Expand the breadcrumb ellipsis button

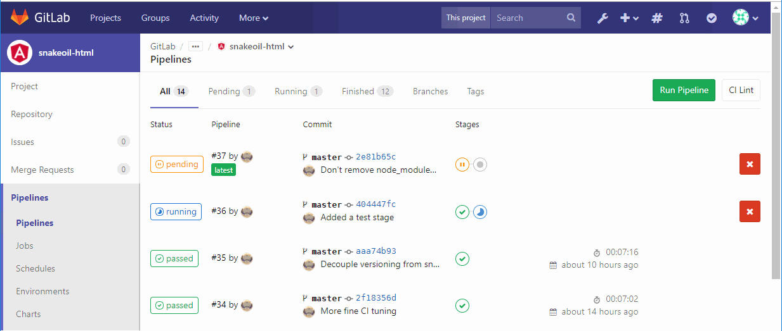[195, 46]
